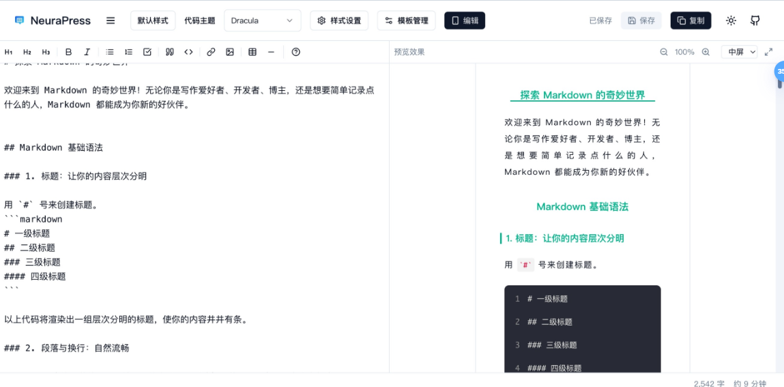
Task: Apply bold formatting
Action: tap(68, 52)
